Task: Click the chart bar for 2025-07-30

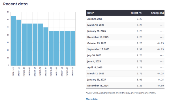Action: [x=40, y=45]
